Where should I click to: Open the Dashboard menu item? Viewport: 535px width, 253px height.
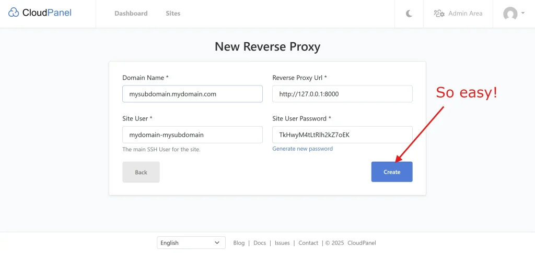coord(131,14)
